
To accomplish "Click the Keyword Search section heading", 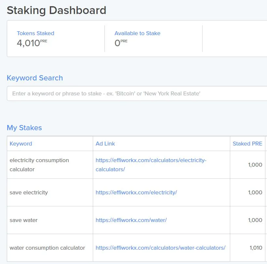I will pos(35,78).
